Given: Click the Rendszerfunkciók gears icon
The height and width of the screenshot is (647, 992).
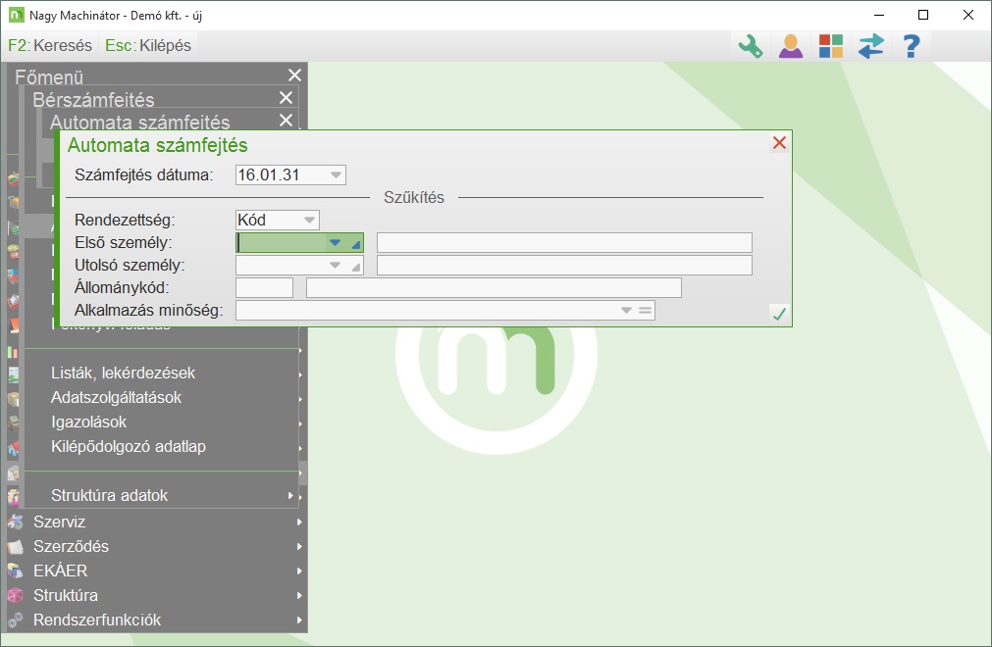Looking at the screenshot, I should coord(15,621).
